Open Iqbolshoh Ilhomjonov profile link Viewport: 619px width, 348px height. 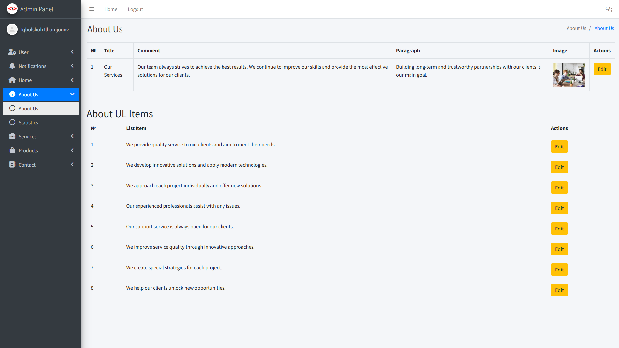45,30
